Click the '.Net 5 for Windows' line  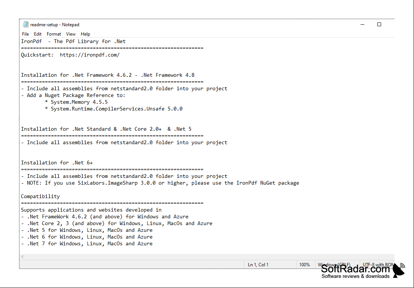87,230
